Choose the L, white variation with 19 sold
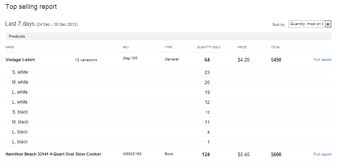 tap(20, 92)
